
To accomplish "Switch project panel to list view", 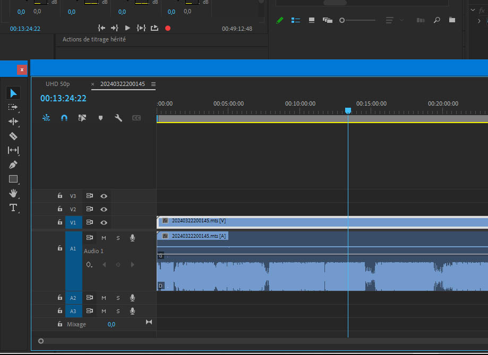I will click(295, 20).
